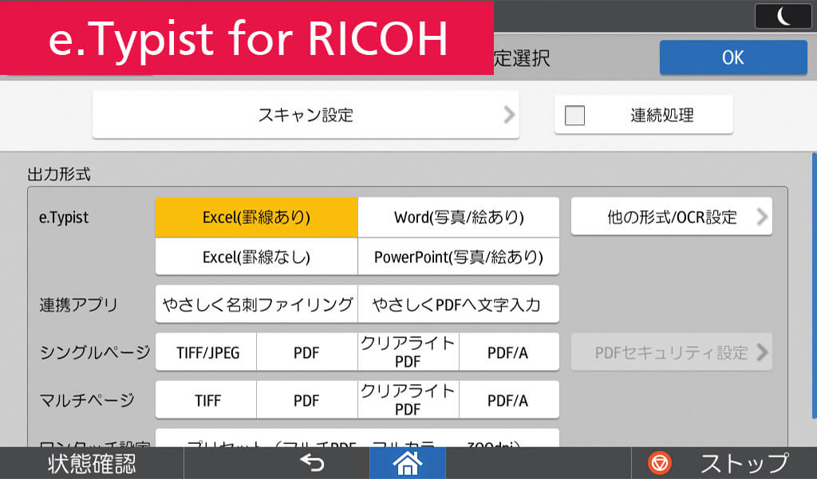Image resolution: width=817 pixels, height=479 pixels.
Task: Expand 他の形式/OCR設定 options
Action: [671, 217]
